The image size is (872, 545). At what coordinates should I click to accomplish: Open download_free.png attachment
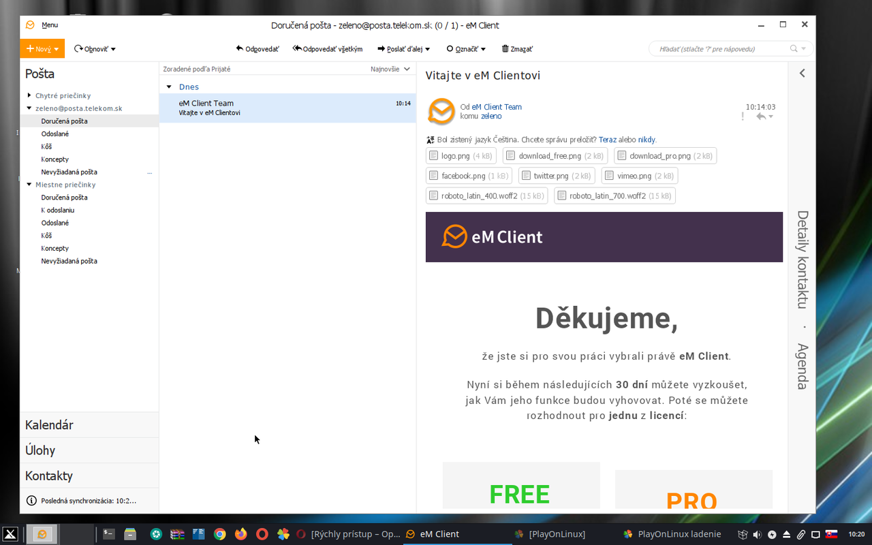[555, 156]
